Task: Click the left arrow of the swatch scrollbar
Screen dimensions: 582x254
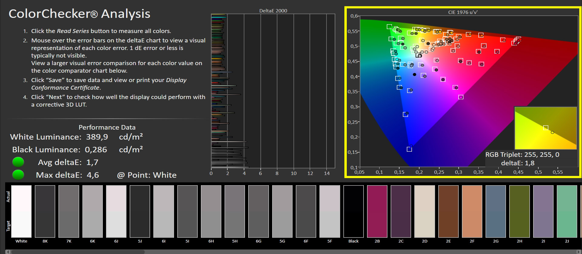Action: point(8,252)
